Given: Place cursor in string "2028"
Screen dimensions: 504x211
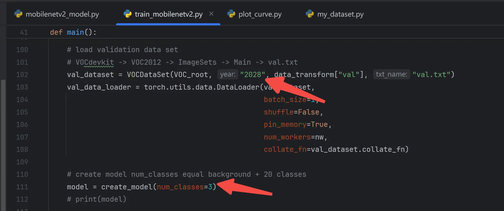Looking at the screenshot, I should (x=253, y=75).
